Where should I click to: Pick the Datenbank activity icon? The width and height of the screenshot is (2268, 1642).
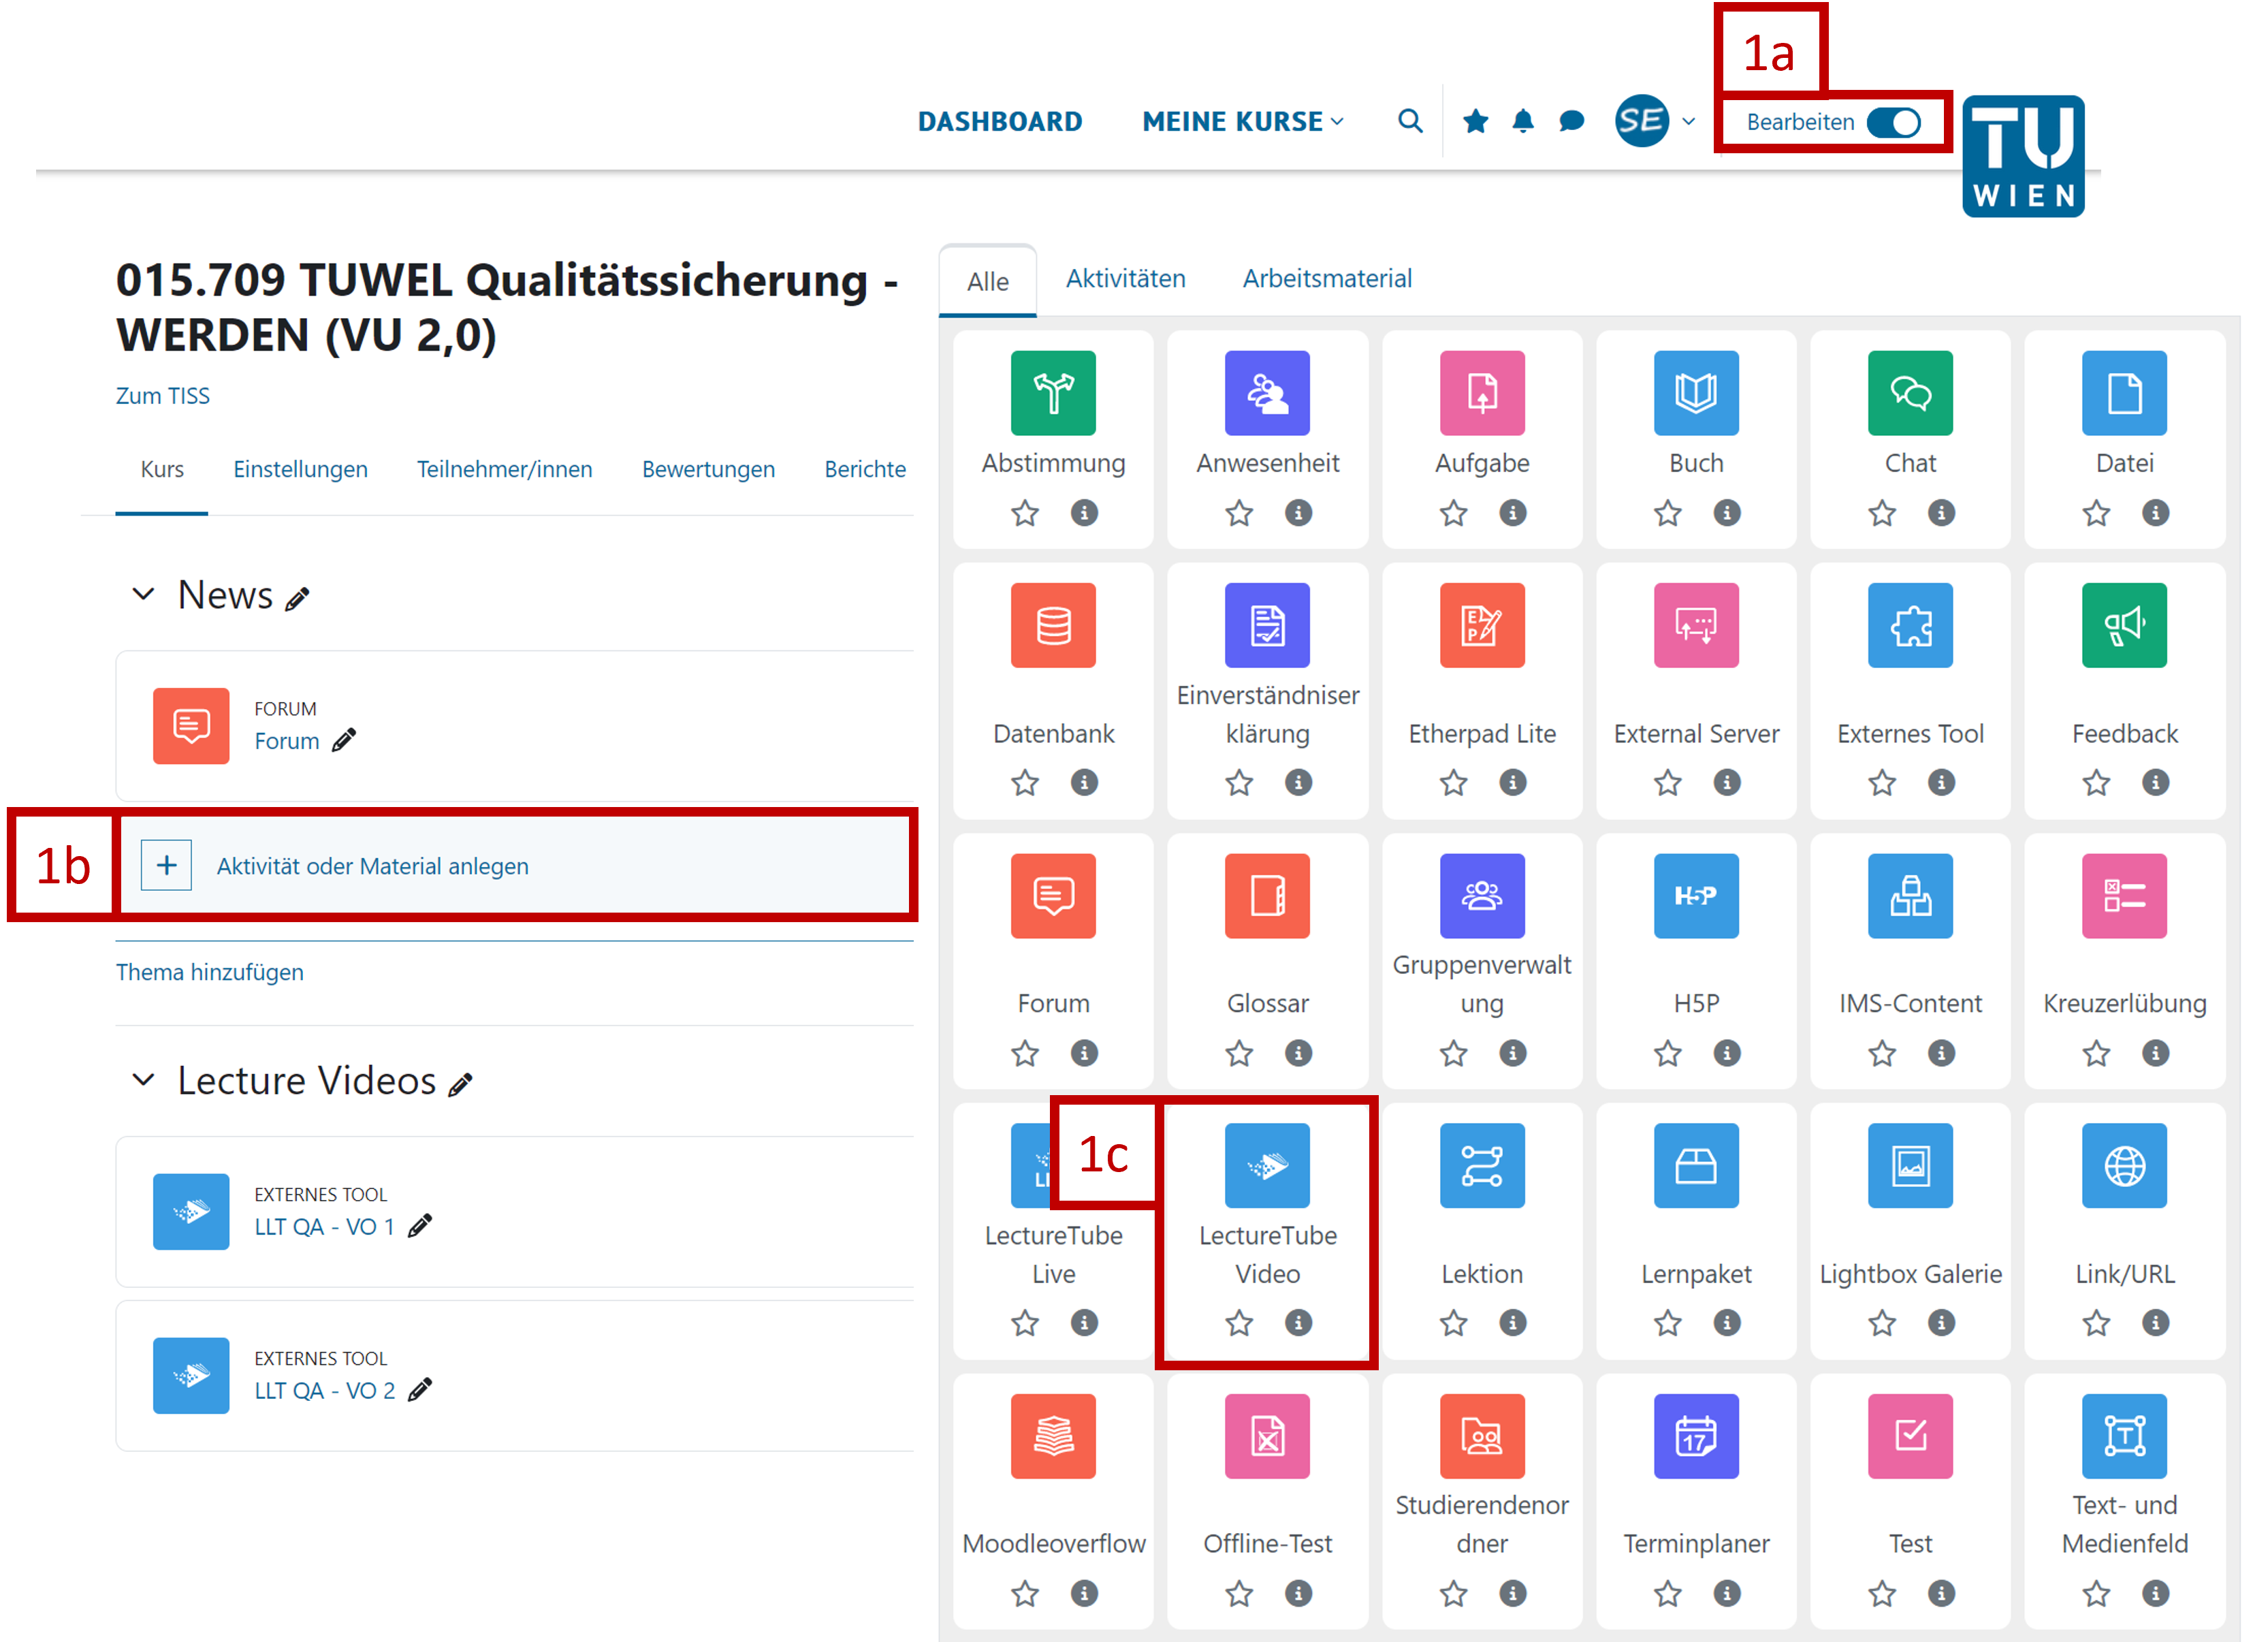tap(1053, 625)
